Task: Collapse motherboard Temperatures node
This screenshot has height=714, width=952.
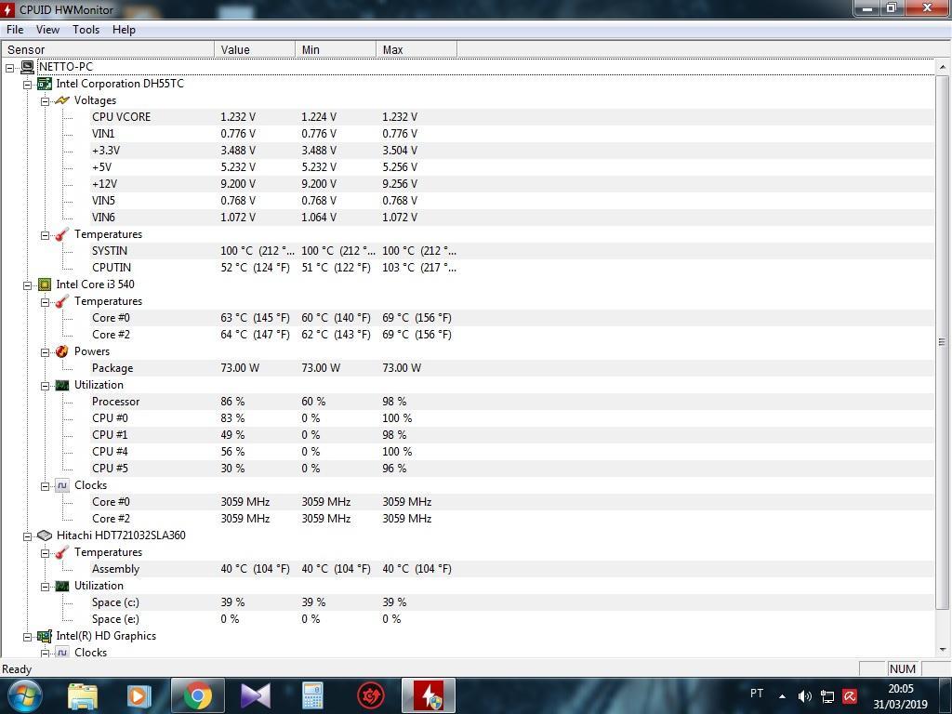Action: (45, 235)
